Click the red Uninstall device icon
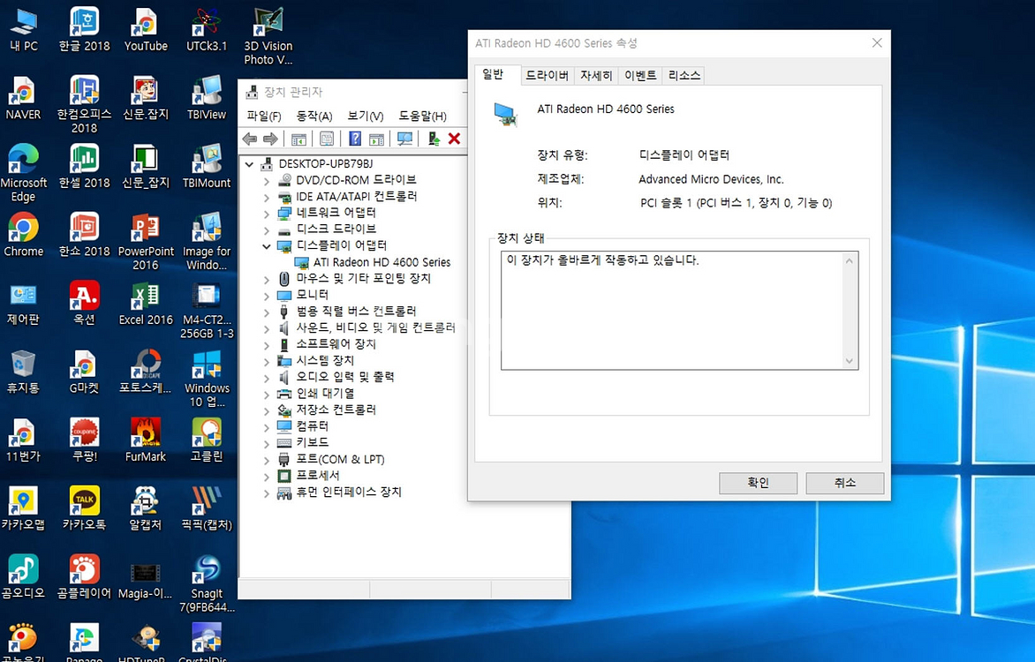The image size is (1035, 662). (x=453, y=139)
